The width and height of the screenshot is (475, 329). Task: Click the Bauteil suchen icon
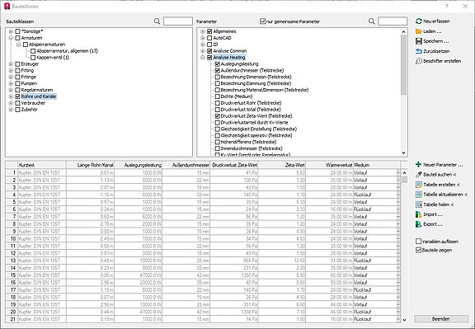coord(419,175)
